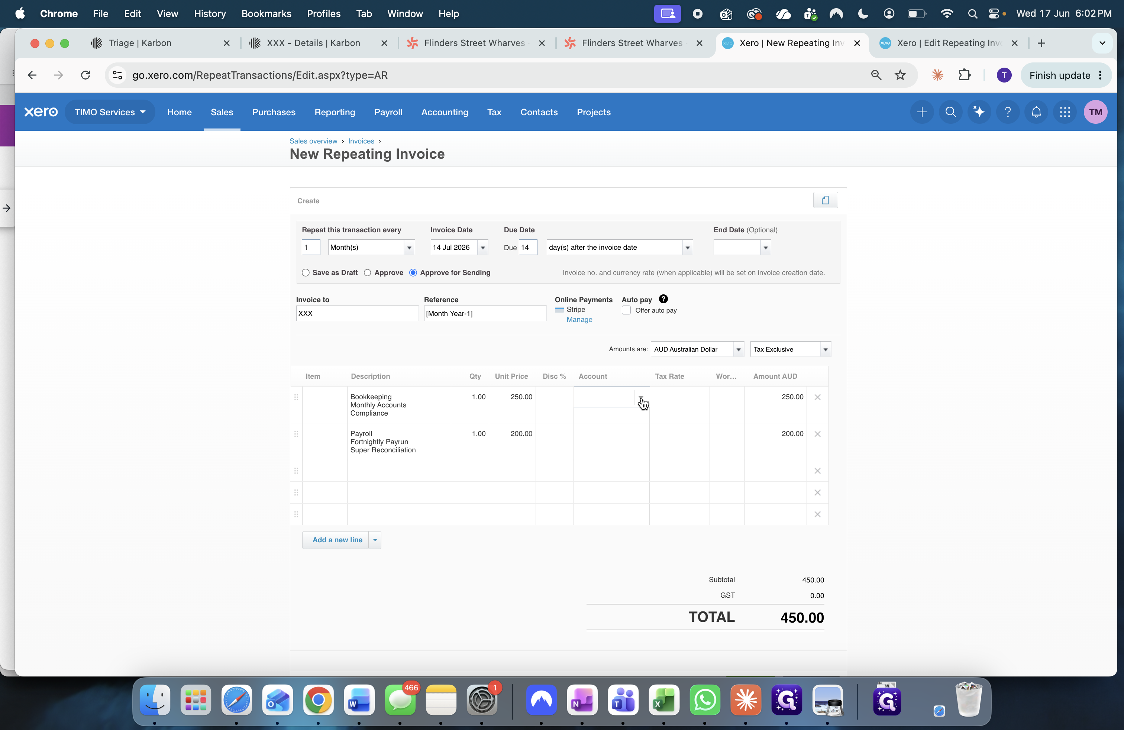Open WhatsApp from the dock

(x=705, y=700)
